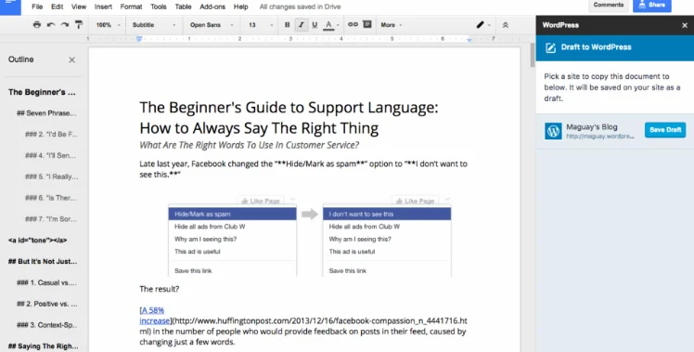Open the Subtitle paragraph style dropdown
The image size is (694, 352).
(x=154, y=25)
